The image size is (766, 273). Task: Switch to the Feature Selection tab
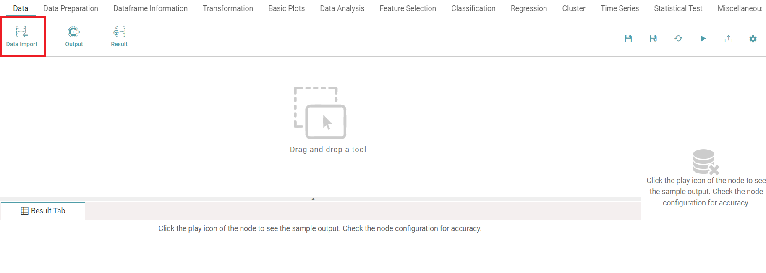pyautogui.click(x=408, y=8)
